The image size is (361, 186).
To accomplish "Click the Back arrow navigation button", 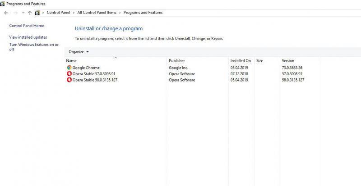I will [6, 13].
